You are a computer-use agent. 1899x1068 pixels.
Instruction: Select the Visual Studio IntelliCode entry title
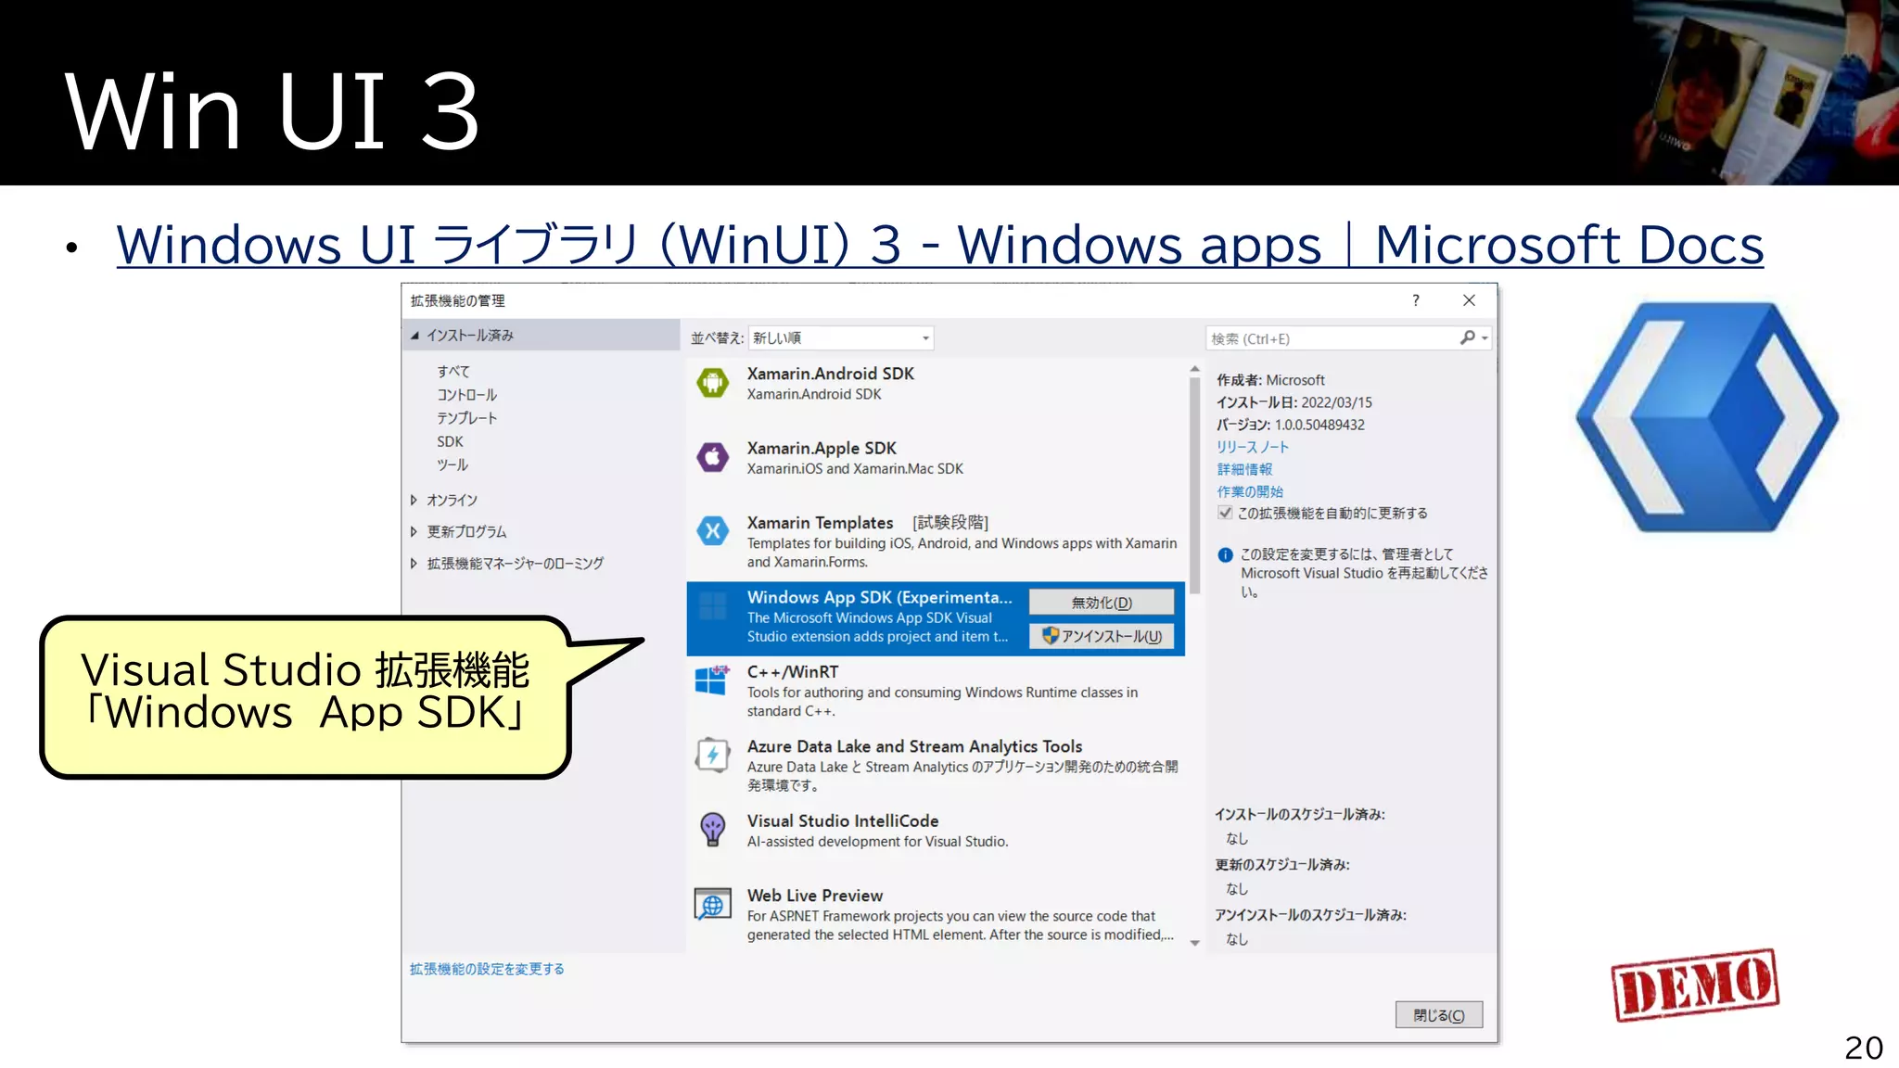(843, 821)
